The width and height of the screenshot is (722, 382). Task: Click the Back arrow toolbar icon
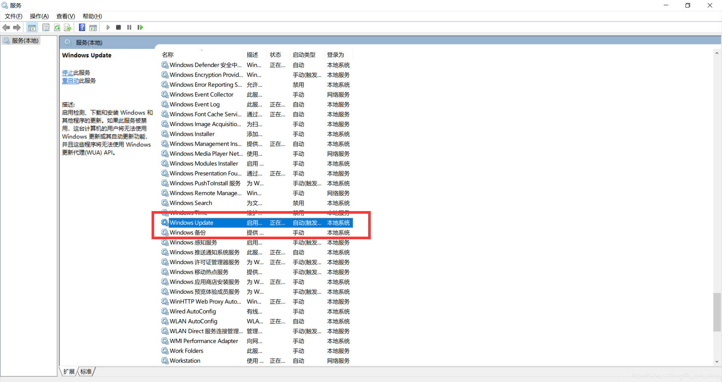click(6, 27)
